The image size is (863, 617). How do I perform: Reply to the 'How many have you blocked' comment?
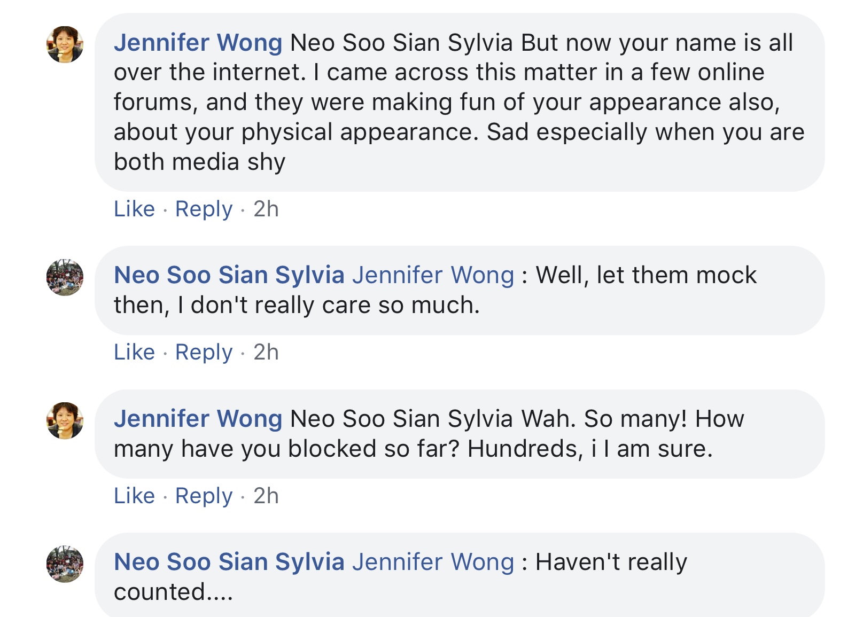pos(204,496)
